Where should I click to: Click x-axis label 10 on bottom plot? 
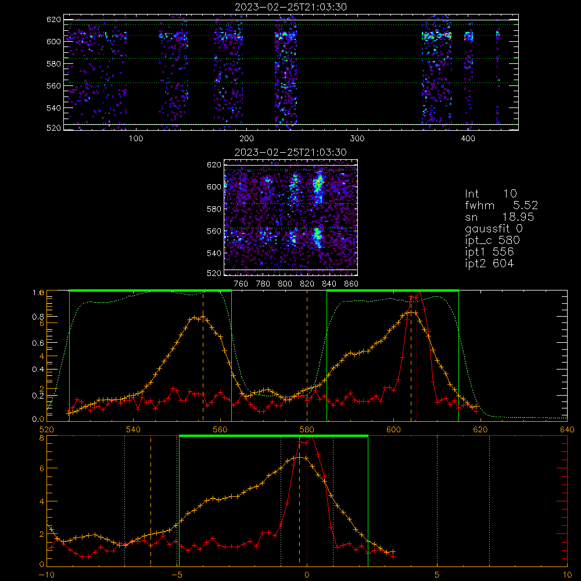pos(567,575)
